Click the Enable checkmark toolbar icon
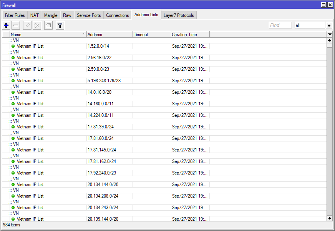Viewport: 335px width, 231px height. pyautogui.click(x=27, y=25)
